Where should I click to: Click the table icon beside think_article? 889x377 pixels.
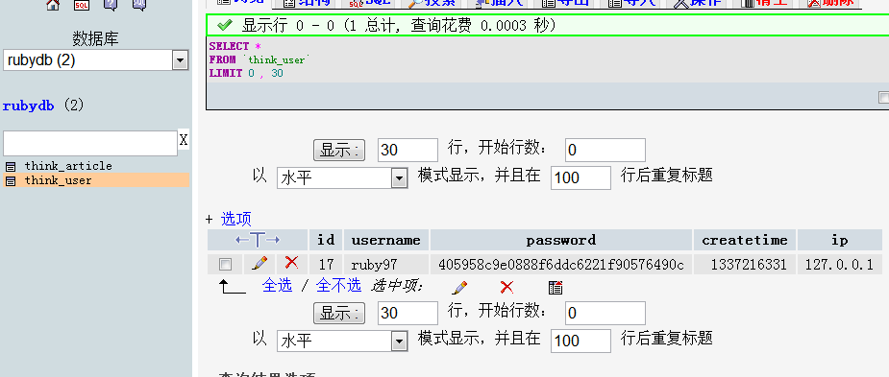tap(11, 166)
